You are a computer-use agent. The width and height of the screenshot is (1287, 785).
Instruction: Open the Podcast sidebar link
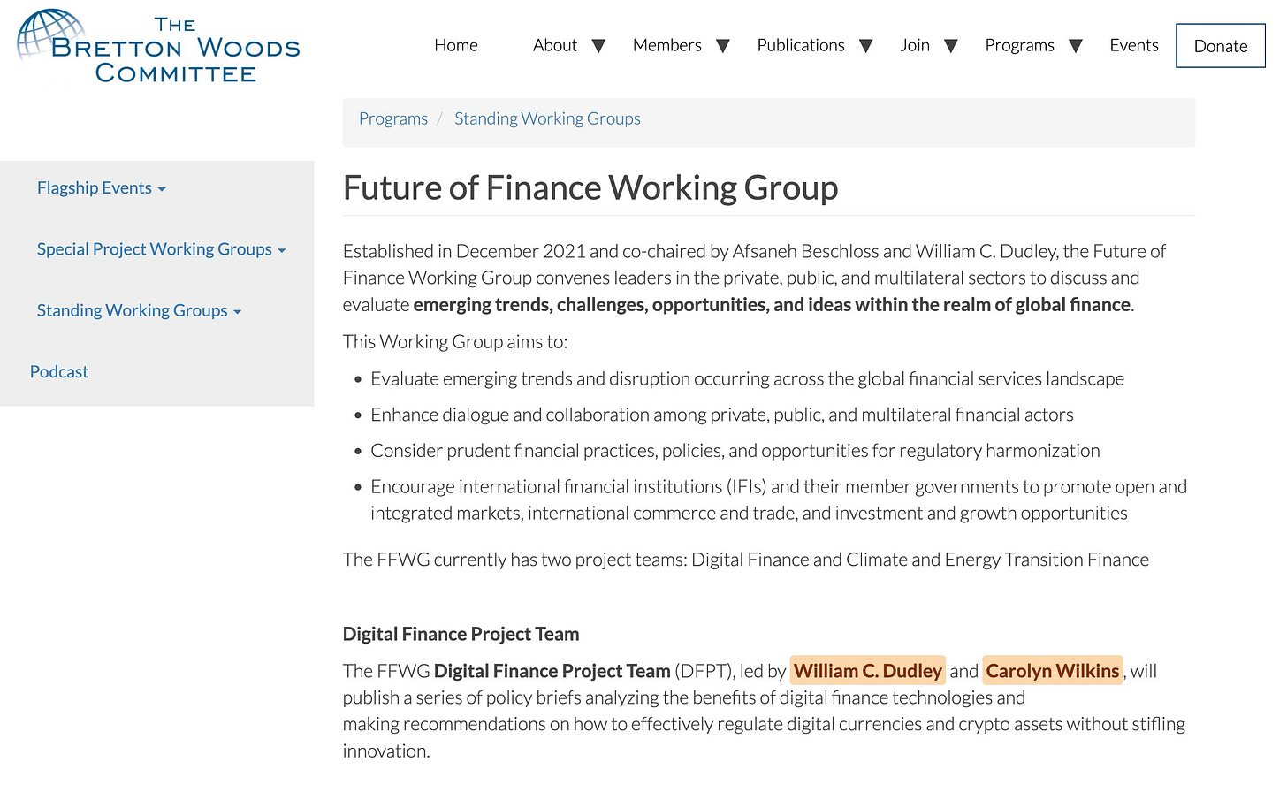(59, 372)
